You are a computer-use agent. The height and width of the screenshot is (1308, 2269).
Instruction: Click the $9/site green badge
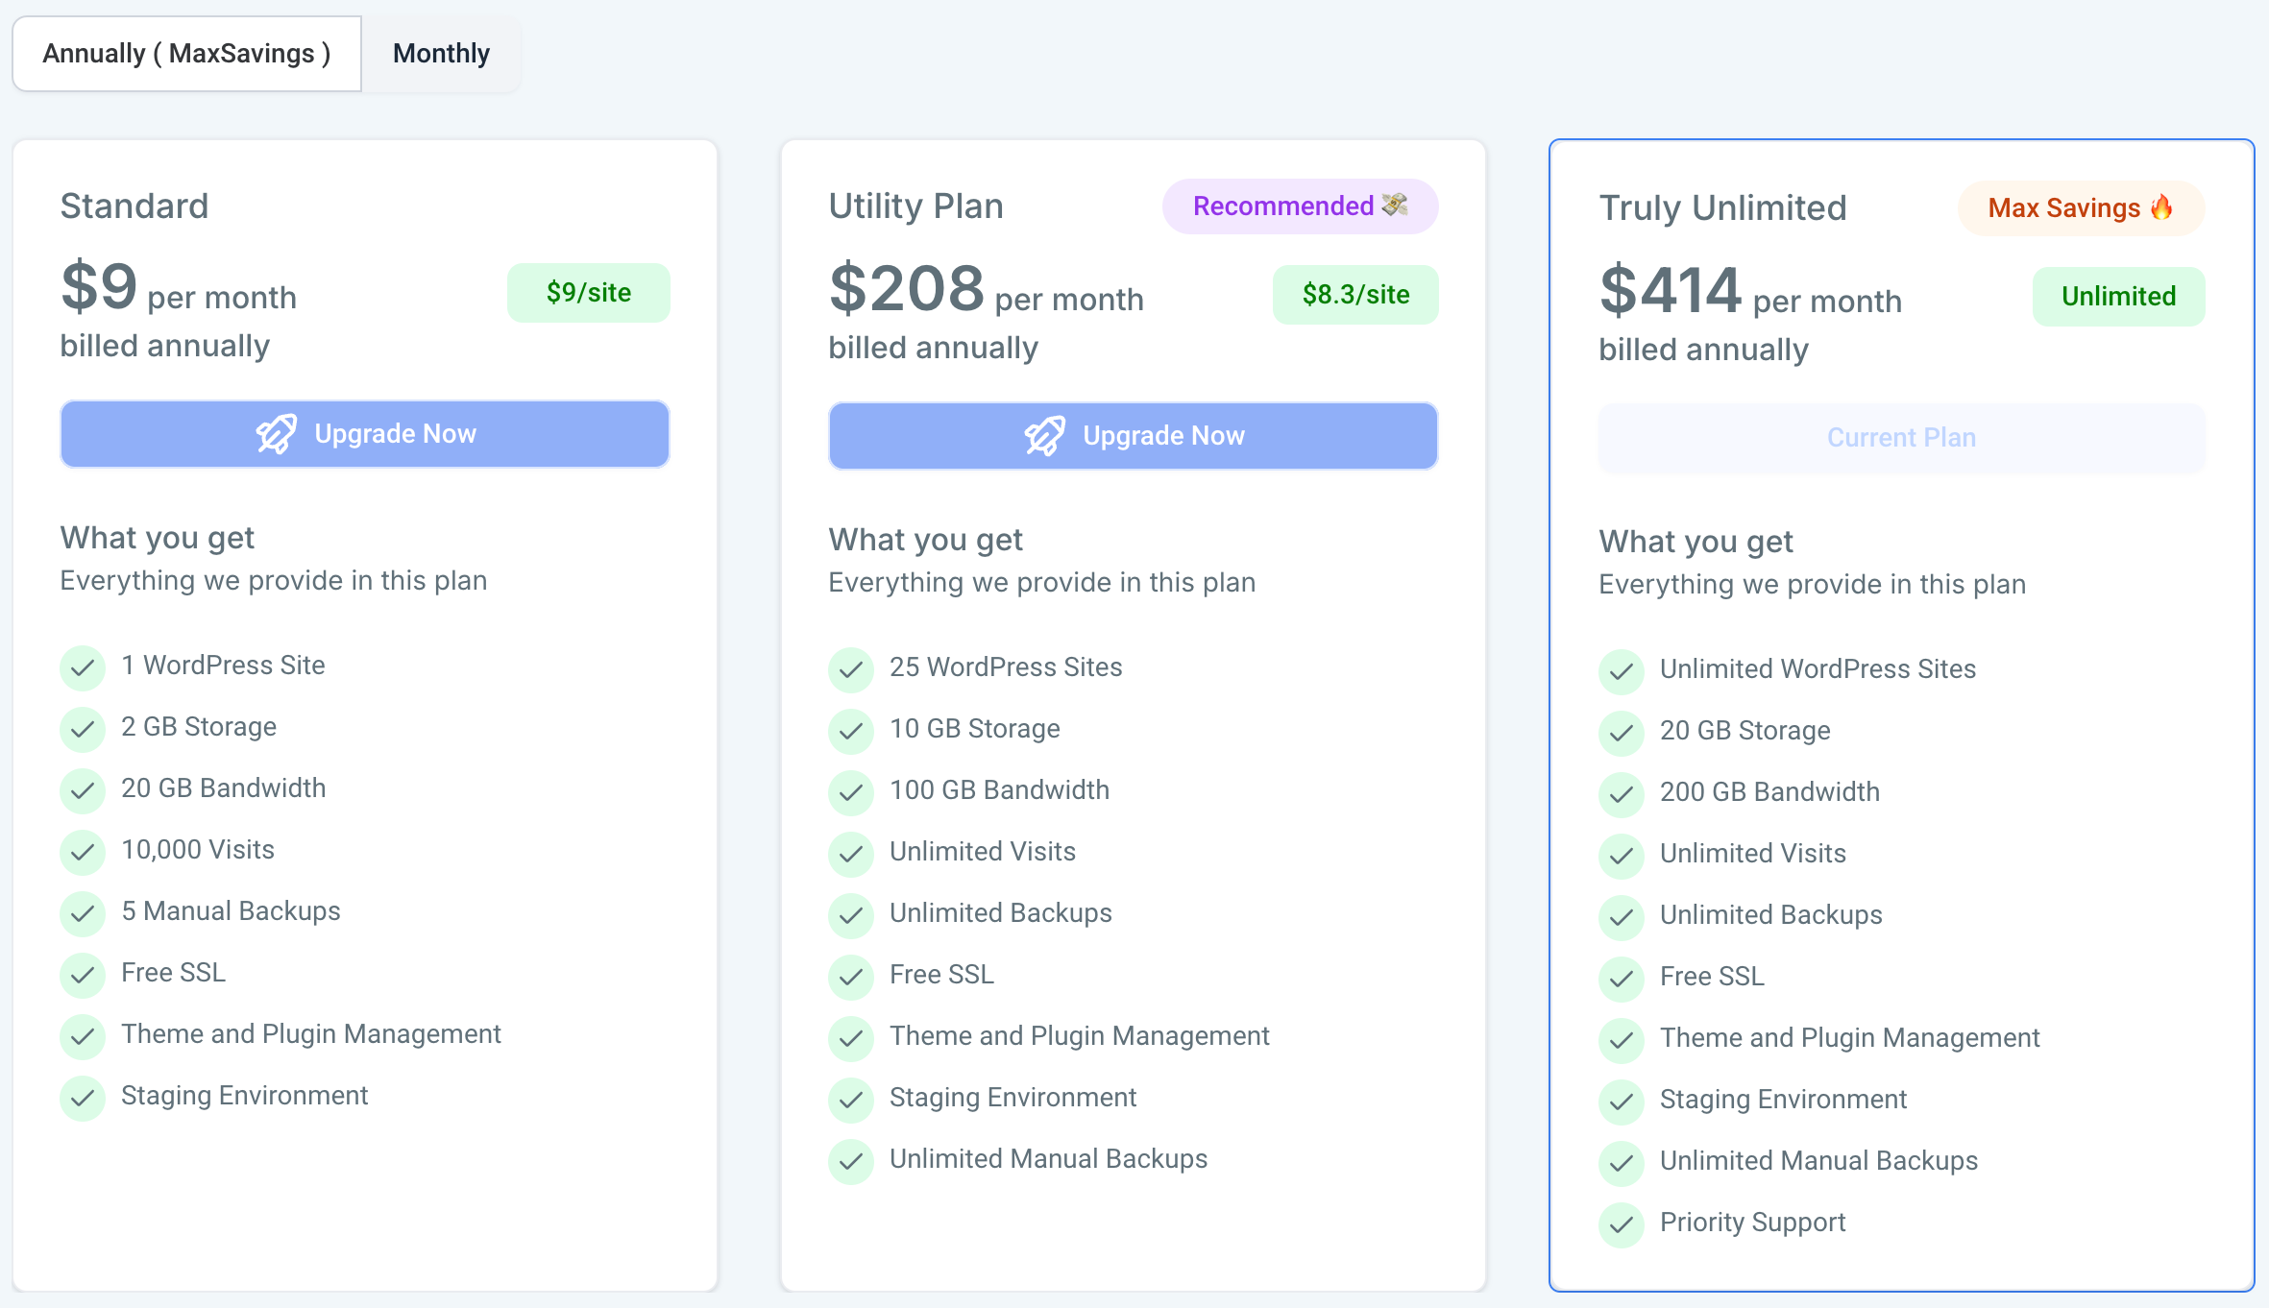pos(588,292)
